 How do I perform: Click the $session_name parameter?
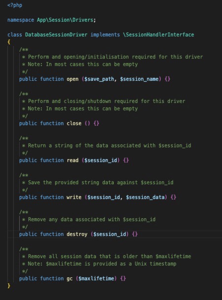pos(139,79)
